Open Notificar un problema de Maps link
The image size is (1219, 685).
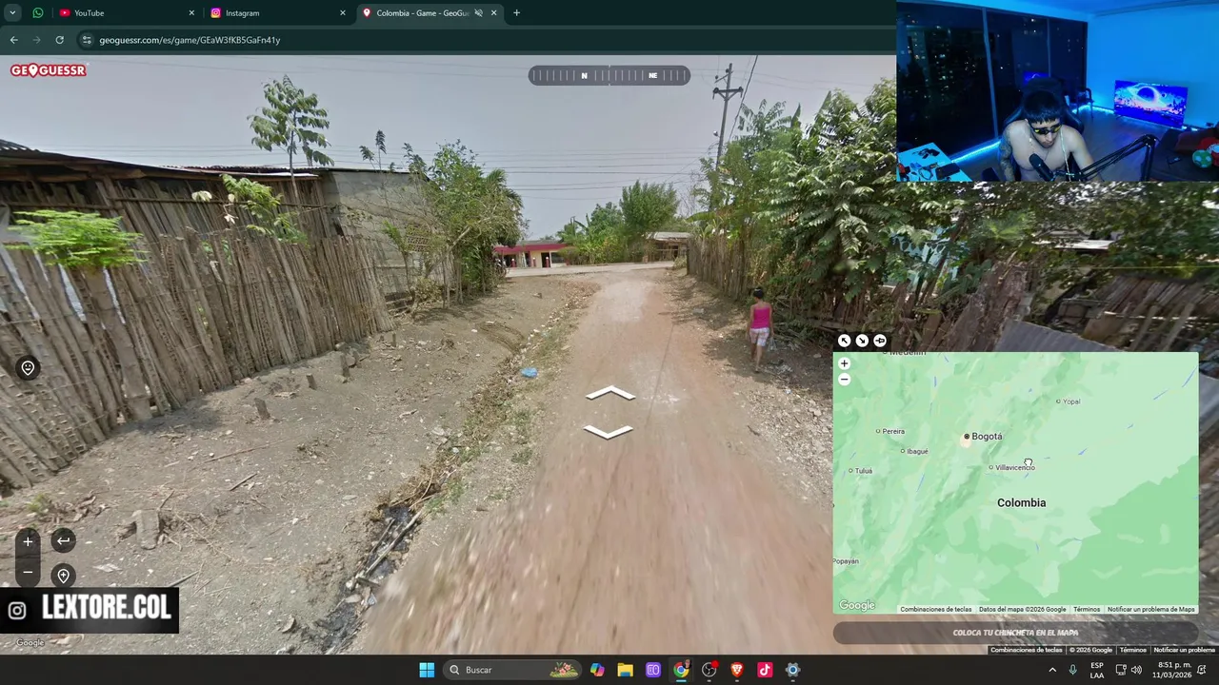(1150, 609)
